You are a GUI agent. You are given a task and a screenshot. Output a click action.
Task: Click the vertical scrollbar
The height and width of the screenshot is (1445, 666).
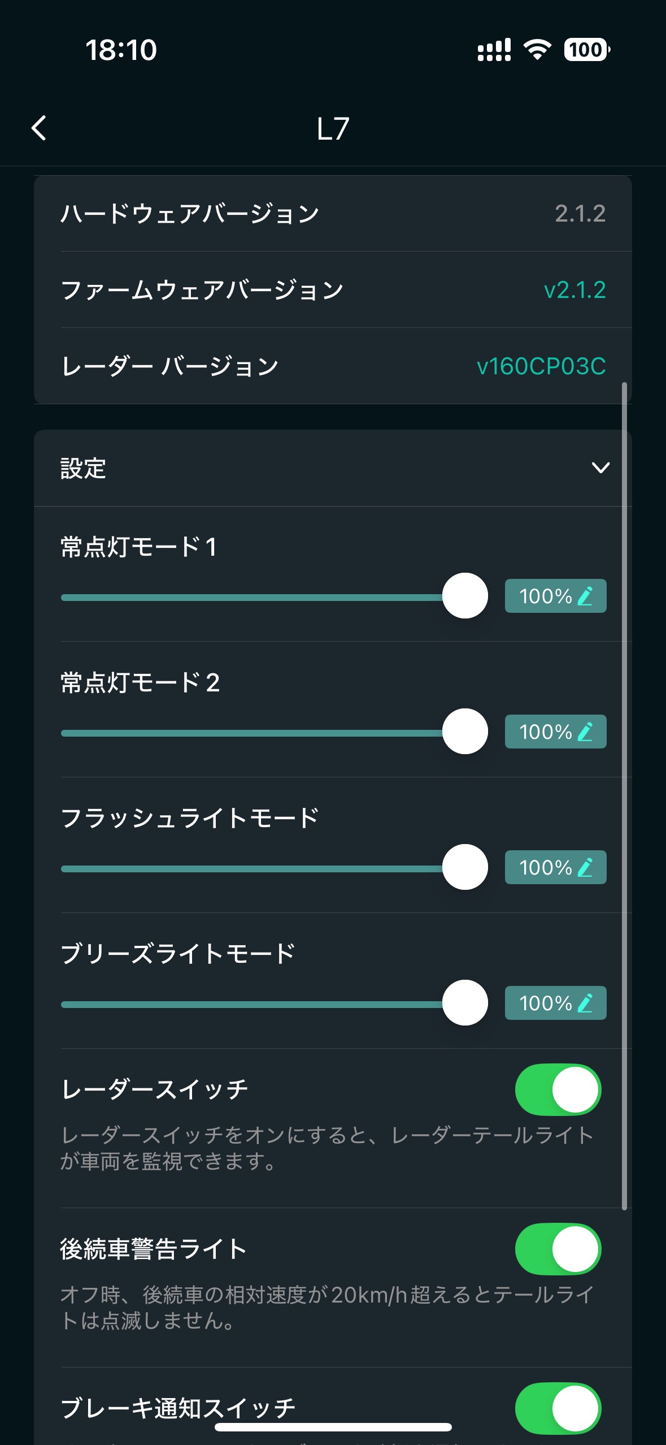tap(624, 791)
